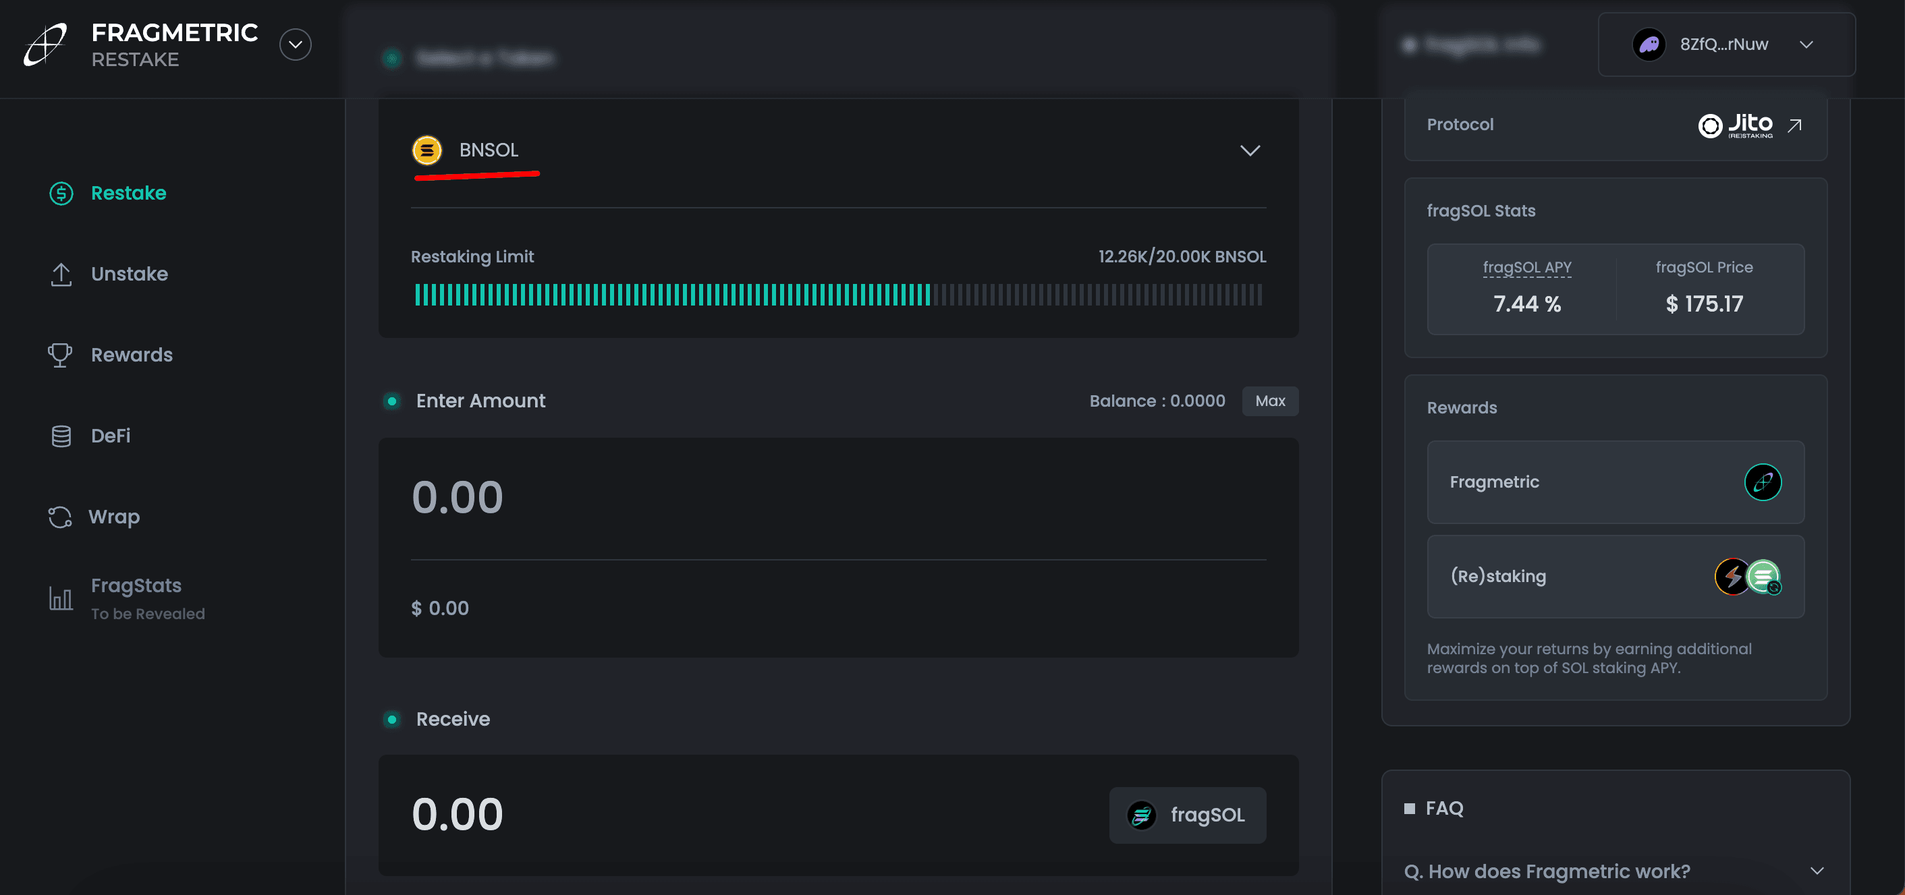Click the green Solana restaking reward icon
The height and width of the screenshot is (895, 1905).
pyautogui.click(x=1764, y=577)
